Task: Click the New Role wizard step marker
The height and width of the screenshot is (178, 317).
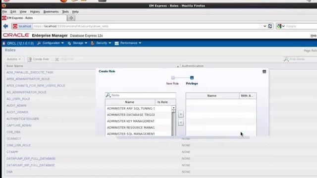Action: (173, 78)
